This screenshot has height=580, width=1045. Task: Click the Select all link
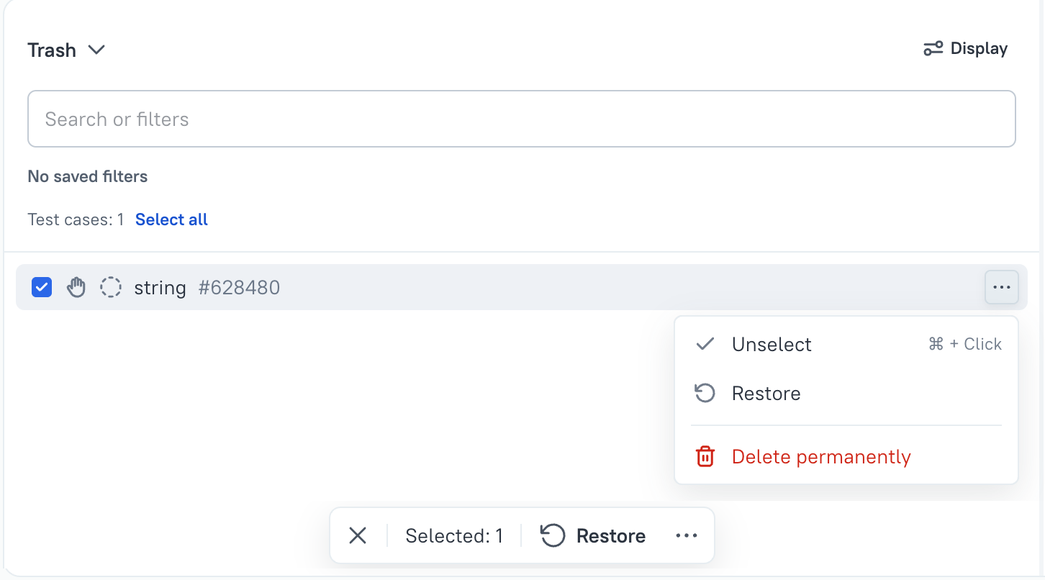[171, 219]
